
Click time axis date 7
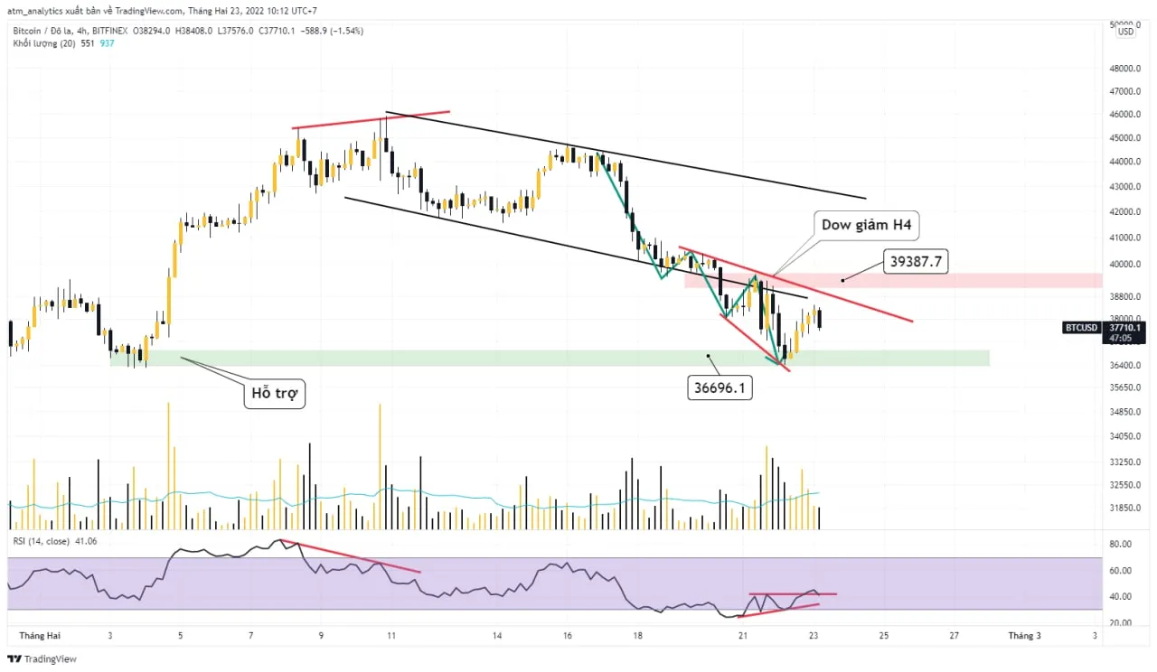point(250,636)
